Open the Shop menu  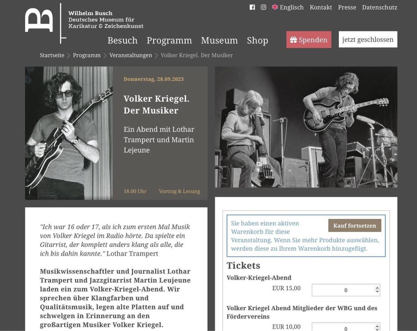[x=257, y=40]
